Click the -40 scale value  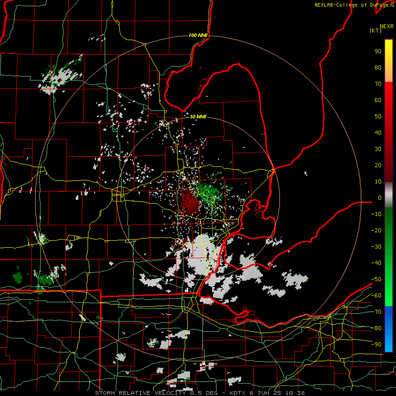pyautogui.click(x=376, y=263)
